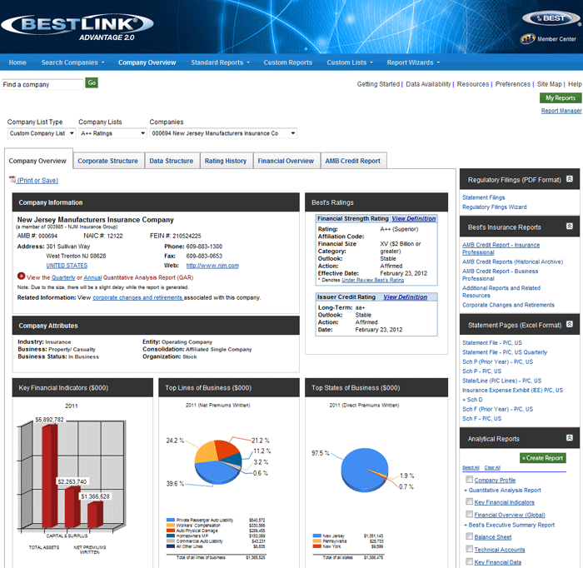Image resolution: width=583 pixels, height=568 pixels.
Task: Open the Company Lists A++ Ratings dropdown
Action: tap(112, 133)
